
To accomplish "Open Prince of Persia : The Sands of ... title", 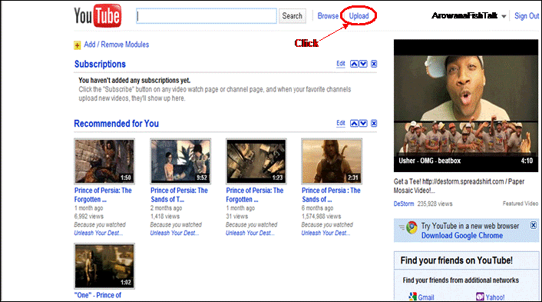I will point(331,194).
